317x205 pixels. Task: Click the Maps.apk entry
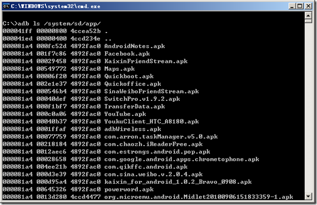click(x=120, y=69)
